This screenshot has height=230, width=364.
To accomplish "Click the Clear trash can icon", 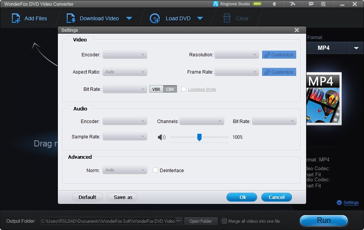I will click(227, 18).
